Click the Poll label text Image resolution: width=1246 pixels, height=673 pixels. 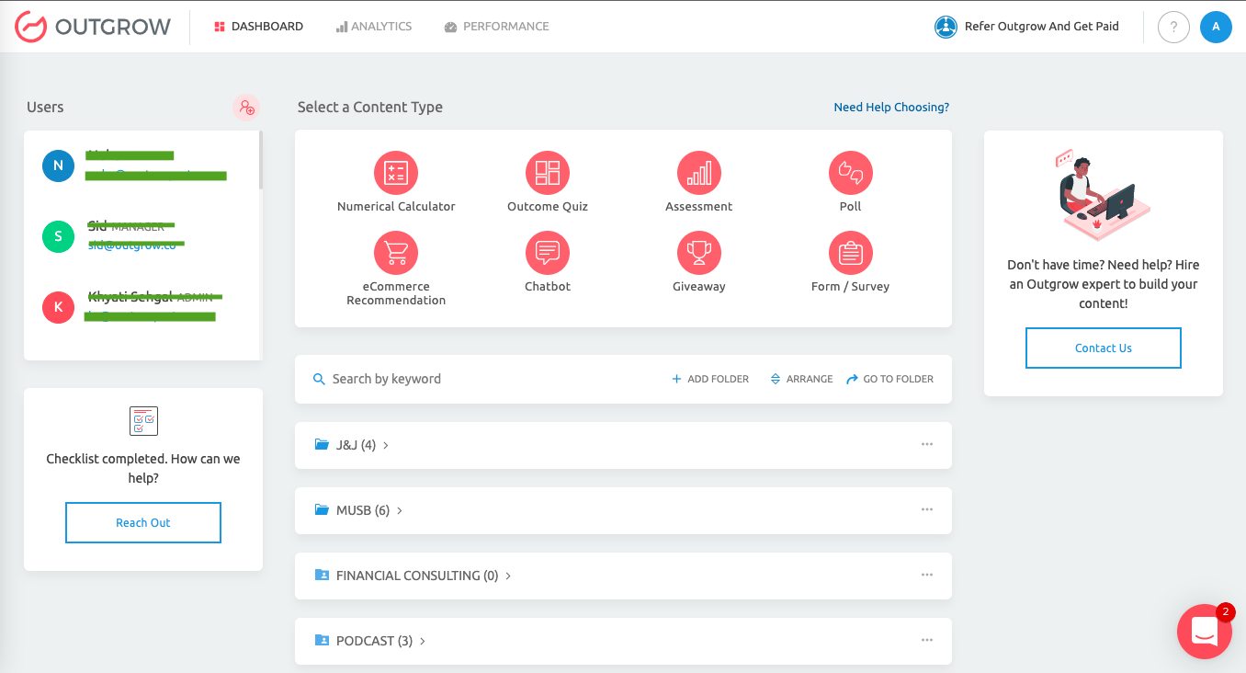851,207
